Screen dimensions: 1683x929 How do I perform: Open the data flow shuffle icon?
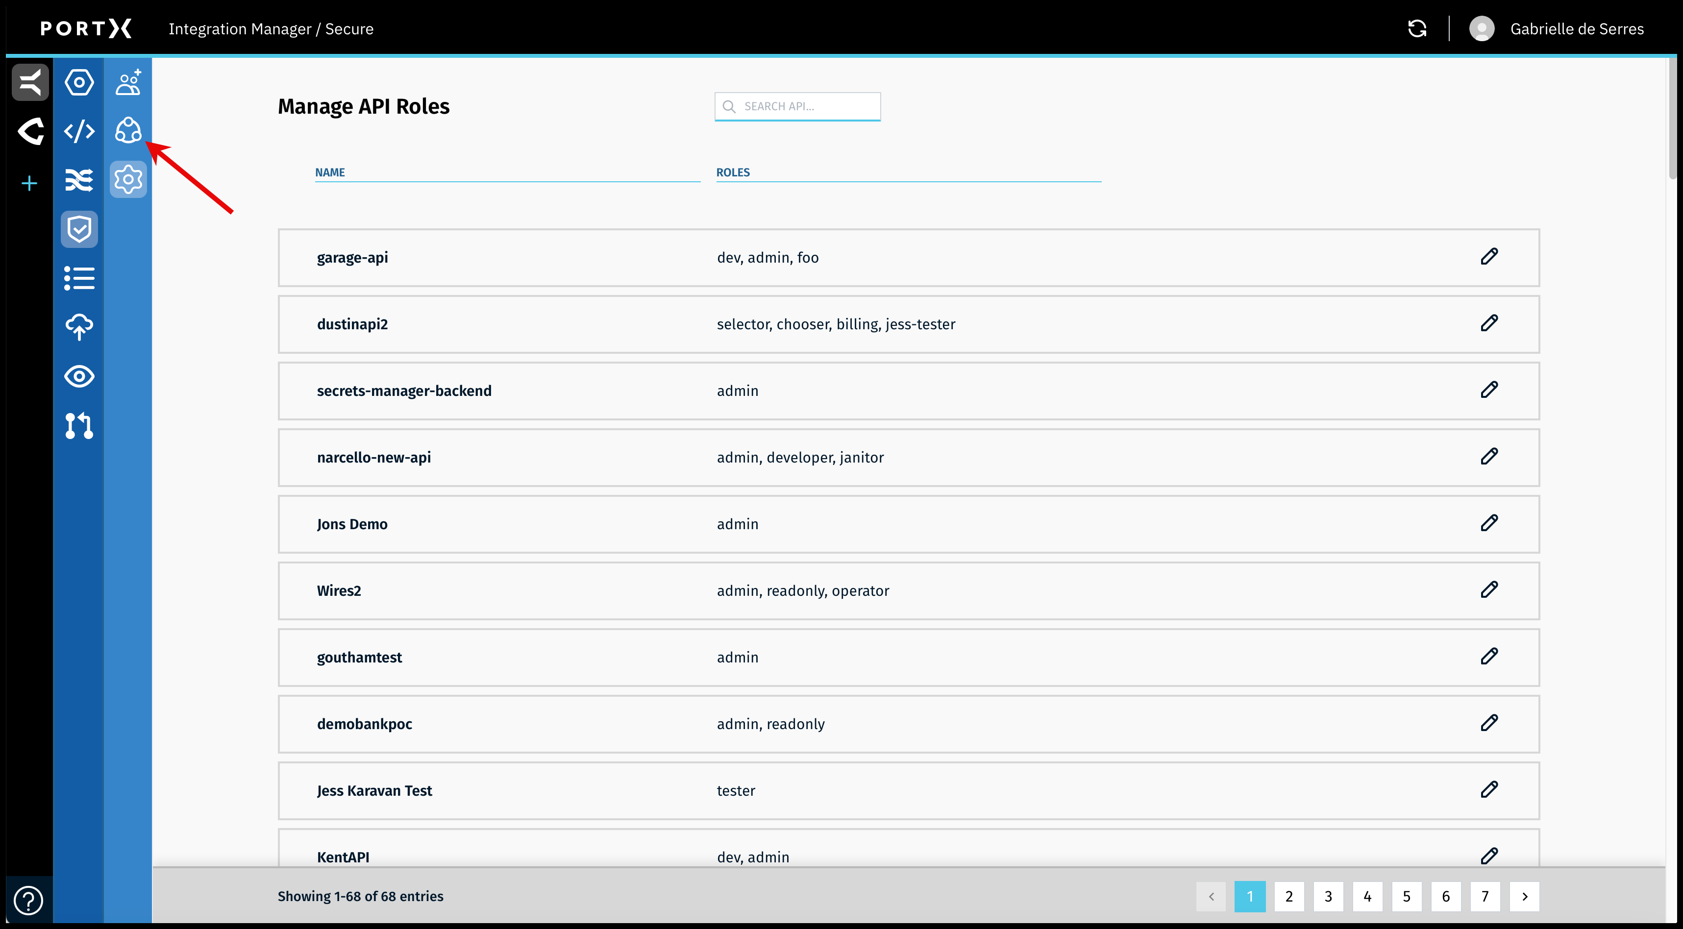click(x=79, y=180)
